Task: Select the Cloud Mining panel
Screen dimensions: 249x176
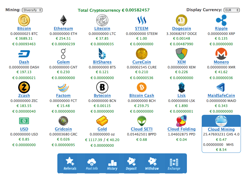Action: (x=221, y=134)
